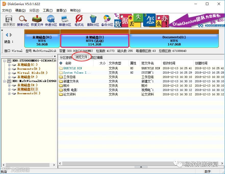Screen dimensions: 225x174
Task: Switch to the 浏览文件 tab
Action: pos(81,57)
